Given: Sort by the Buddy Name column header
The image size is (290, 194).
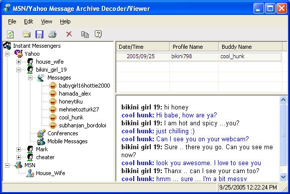Looking at the screenshot, I should (x=251, y=47).
